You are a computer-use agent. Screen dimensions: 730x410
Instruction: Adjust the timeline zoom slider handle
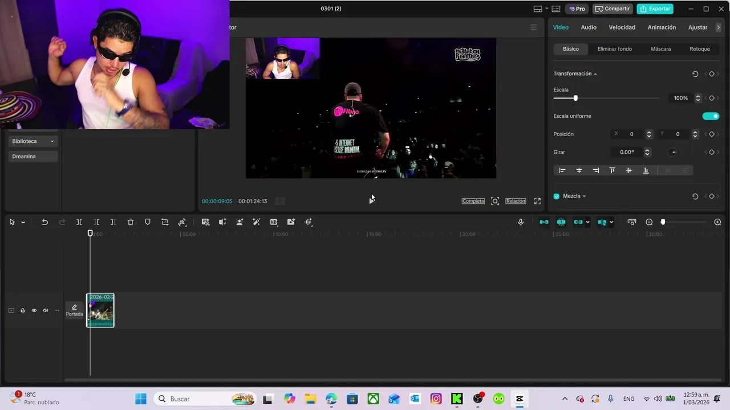(x=663, y=222)
